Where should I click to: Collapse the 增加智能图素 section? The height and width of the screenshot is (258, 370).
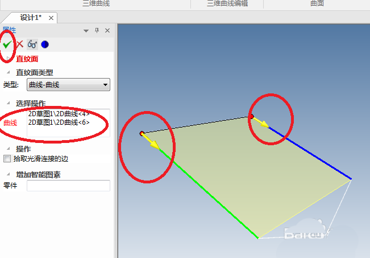point(9,174)
